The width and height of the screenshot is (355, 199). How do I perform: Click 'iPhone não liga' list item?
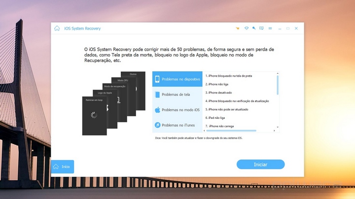tap(217, 84)
